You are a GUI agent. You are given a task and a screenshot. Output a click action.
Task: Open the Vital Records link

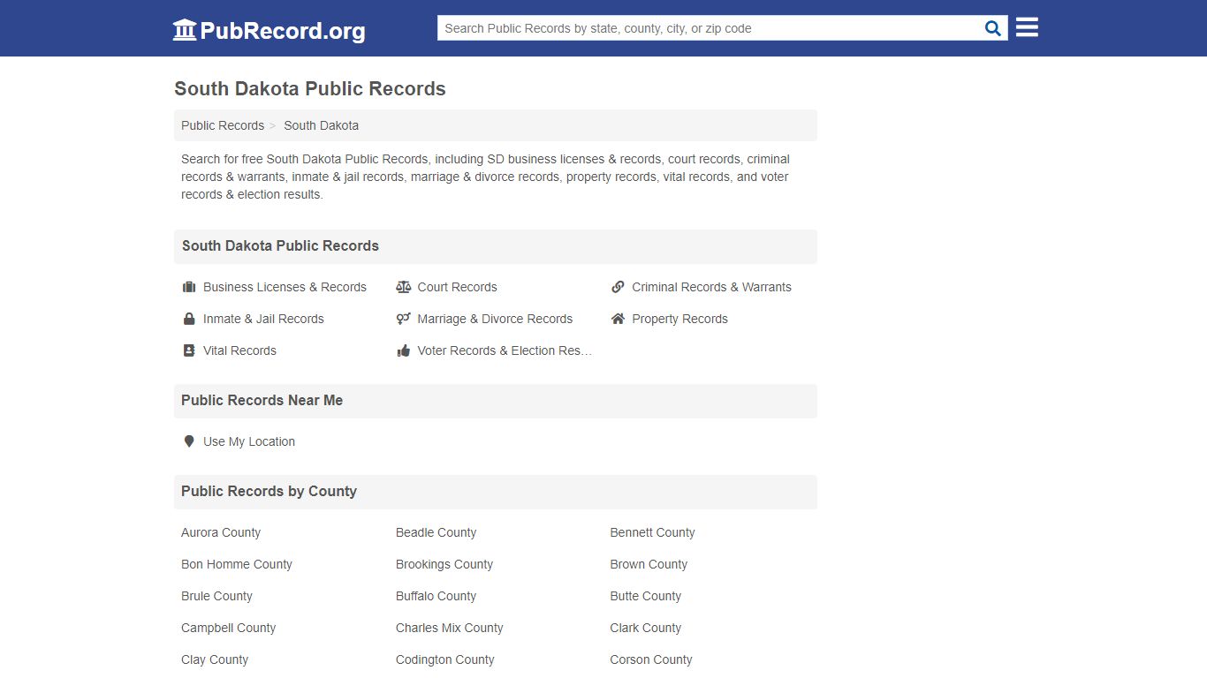click(x=239, y=350)
